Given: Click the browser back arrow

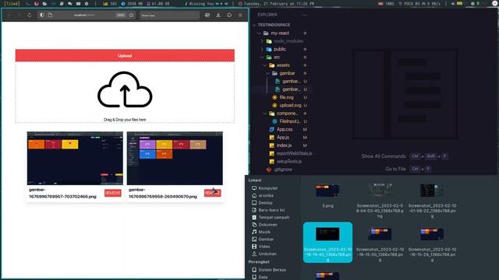Looking at the screenshot, I should [x=9, y=15].
